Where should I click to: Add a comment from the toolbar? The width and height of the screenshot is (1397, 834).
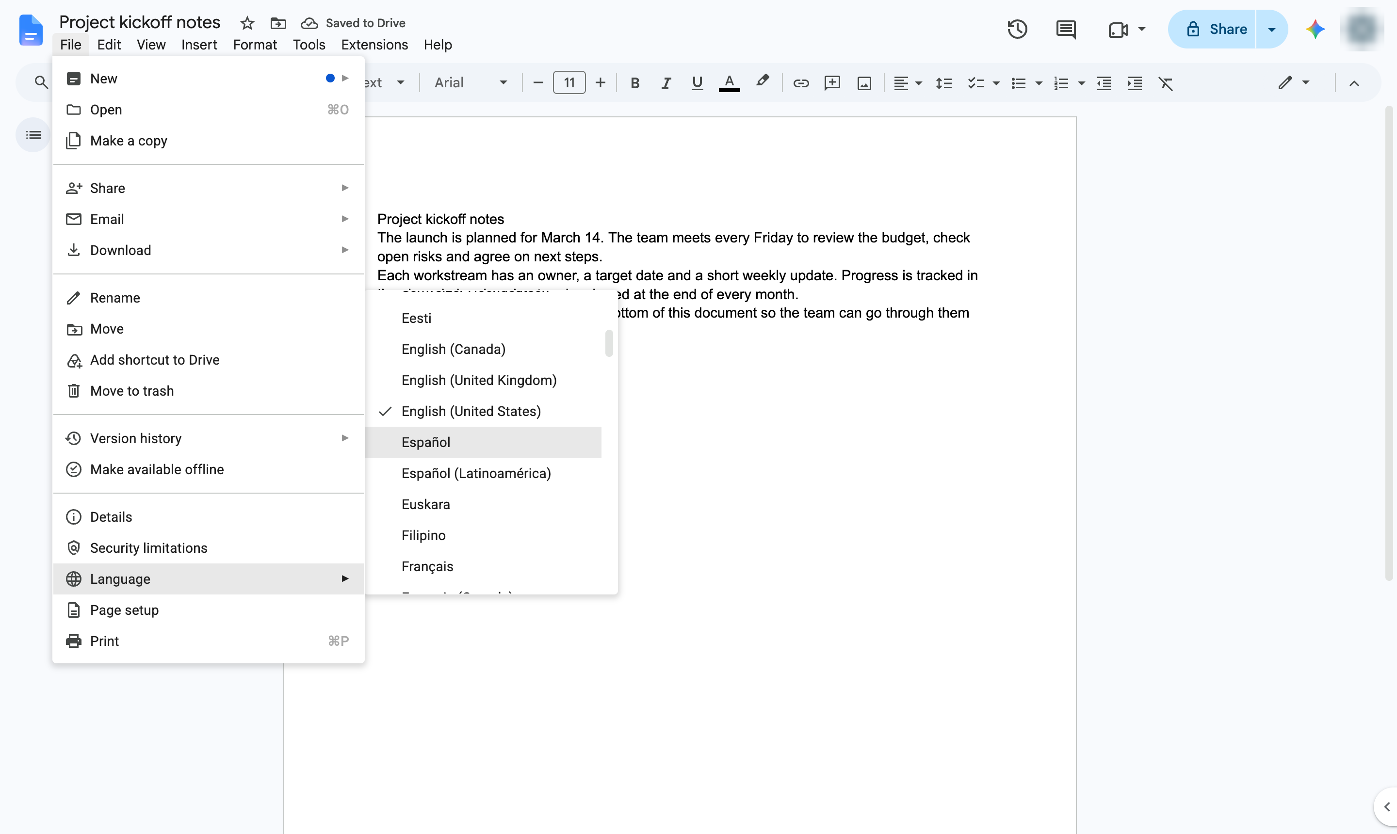click(x=832, y=83)
